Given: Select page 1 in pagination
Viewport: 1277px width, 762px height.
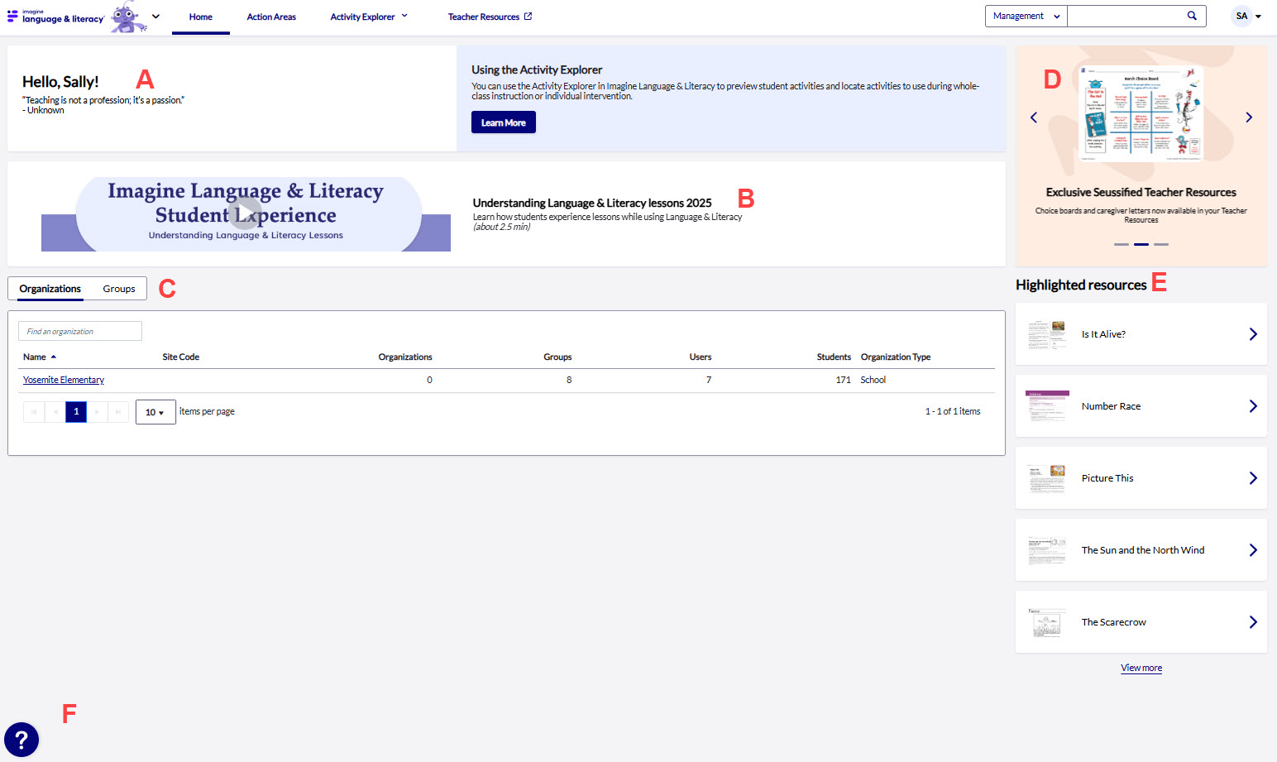Looking at the screenshot, I should [76, 412].
